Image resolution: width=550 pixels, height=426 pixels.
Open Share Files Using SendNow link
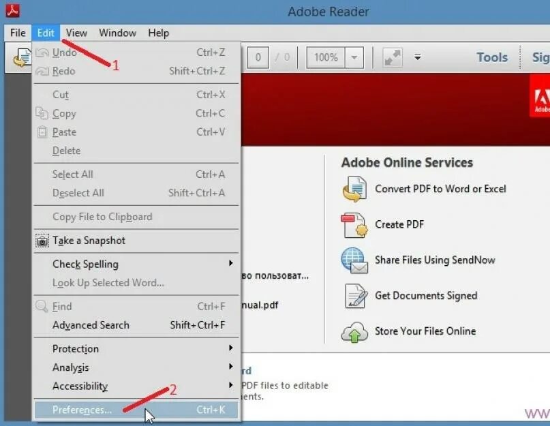(x=435, y=260)
